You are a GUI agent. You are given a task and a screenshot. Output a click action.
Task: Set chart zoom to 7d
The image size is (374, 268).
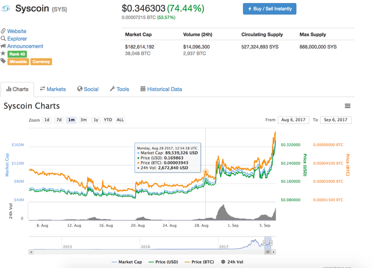click(59, 120)
